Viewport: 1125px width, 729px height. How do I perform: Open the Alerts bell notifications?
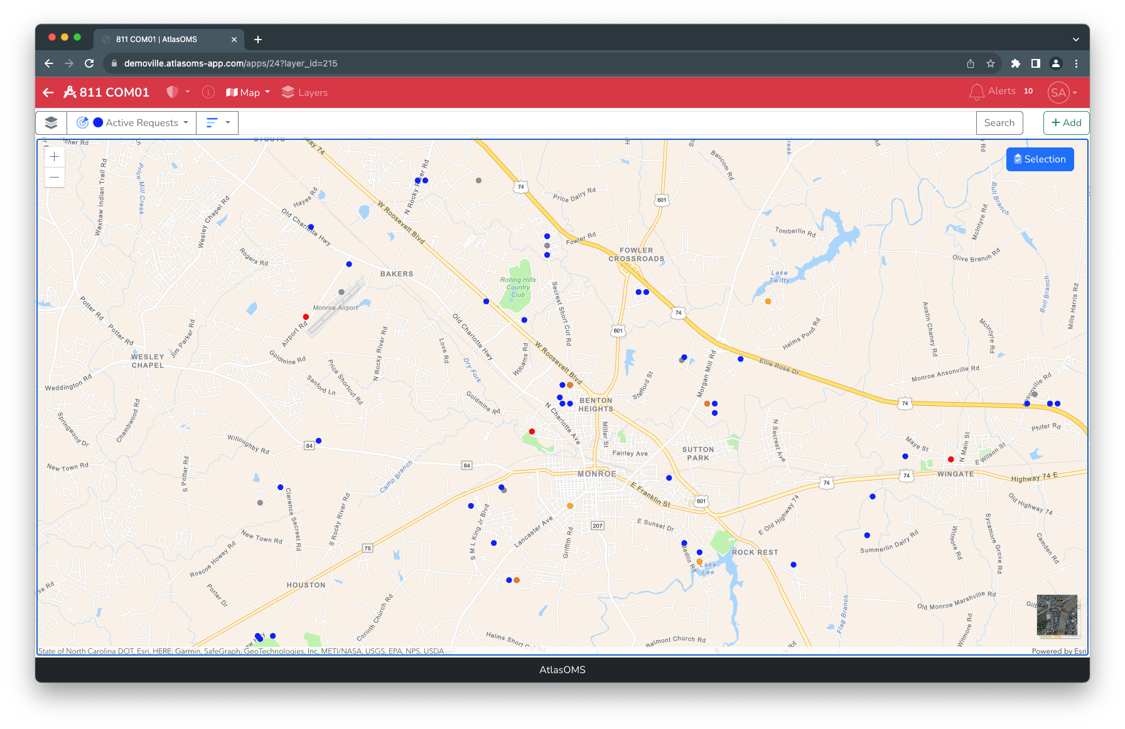coord(976,92)
